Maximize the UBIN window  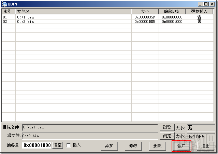click(206, 4)
